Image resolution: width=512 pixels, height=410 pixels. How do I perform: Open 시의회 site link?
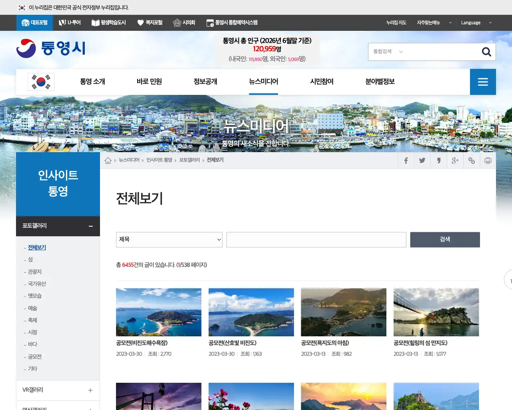[x=184, y=23]
